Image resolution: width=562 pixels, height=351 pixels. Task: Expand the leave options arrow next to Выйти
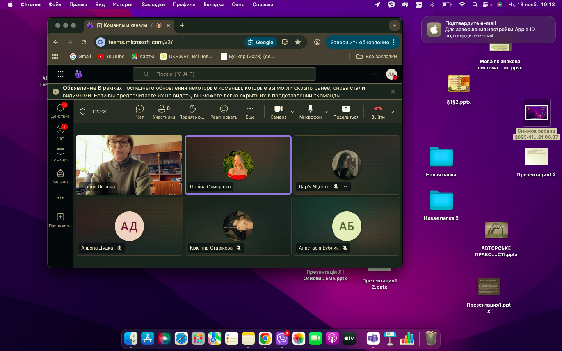[x=392, y=112]
